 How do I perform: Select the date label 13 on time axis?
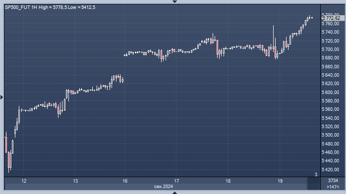pos(75,181)
